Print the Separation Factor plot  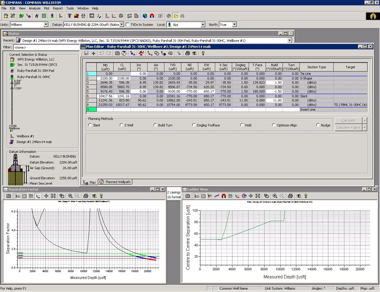point(86,196)
